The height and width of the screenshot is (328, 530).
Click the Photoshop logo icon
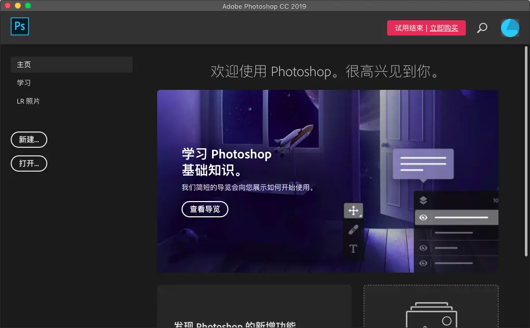(19, 26)
